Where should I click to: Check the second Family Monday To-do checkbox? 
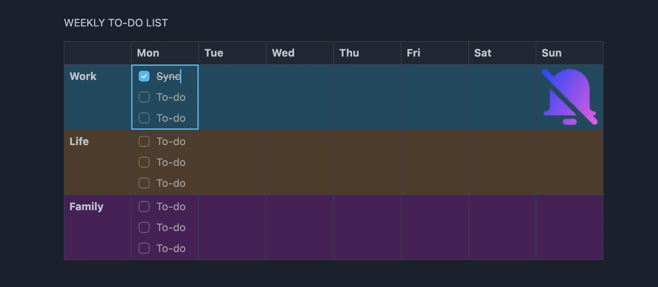tap(144, 227)
